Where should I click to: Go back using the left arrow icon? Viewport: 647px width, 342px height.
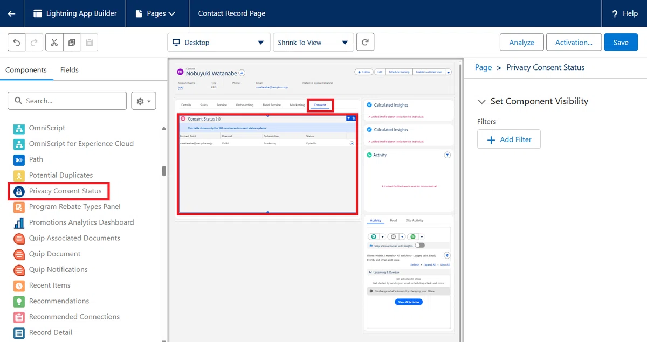coord(12,13)
